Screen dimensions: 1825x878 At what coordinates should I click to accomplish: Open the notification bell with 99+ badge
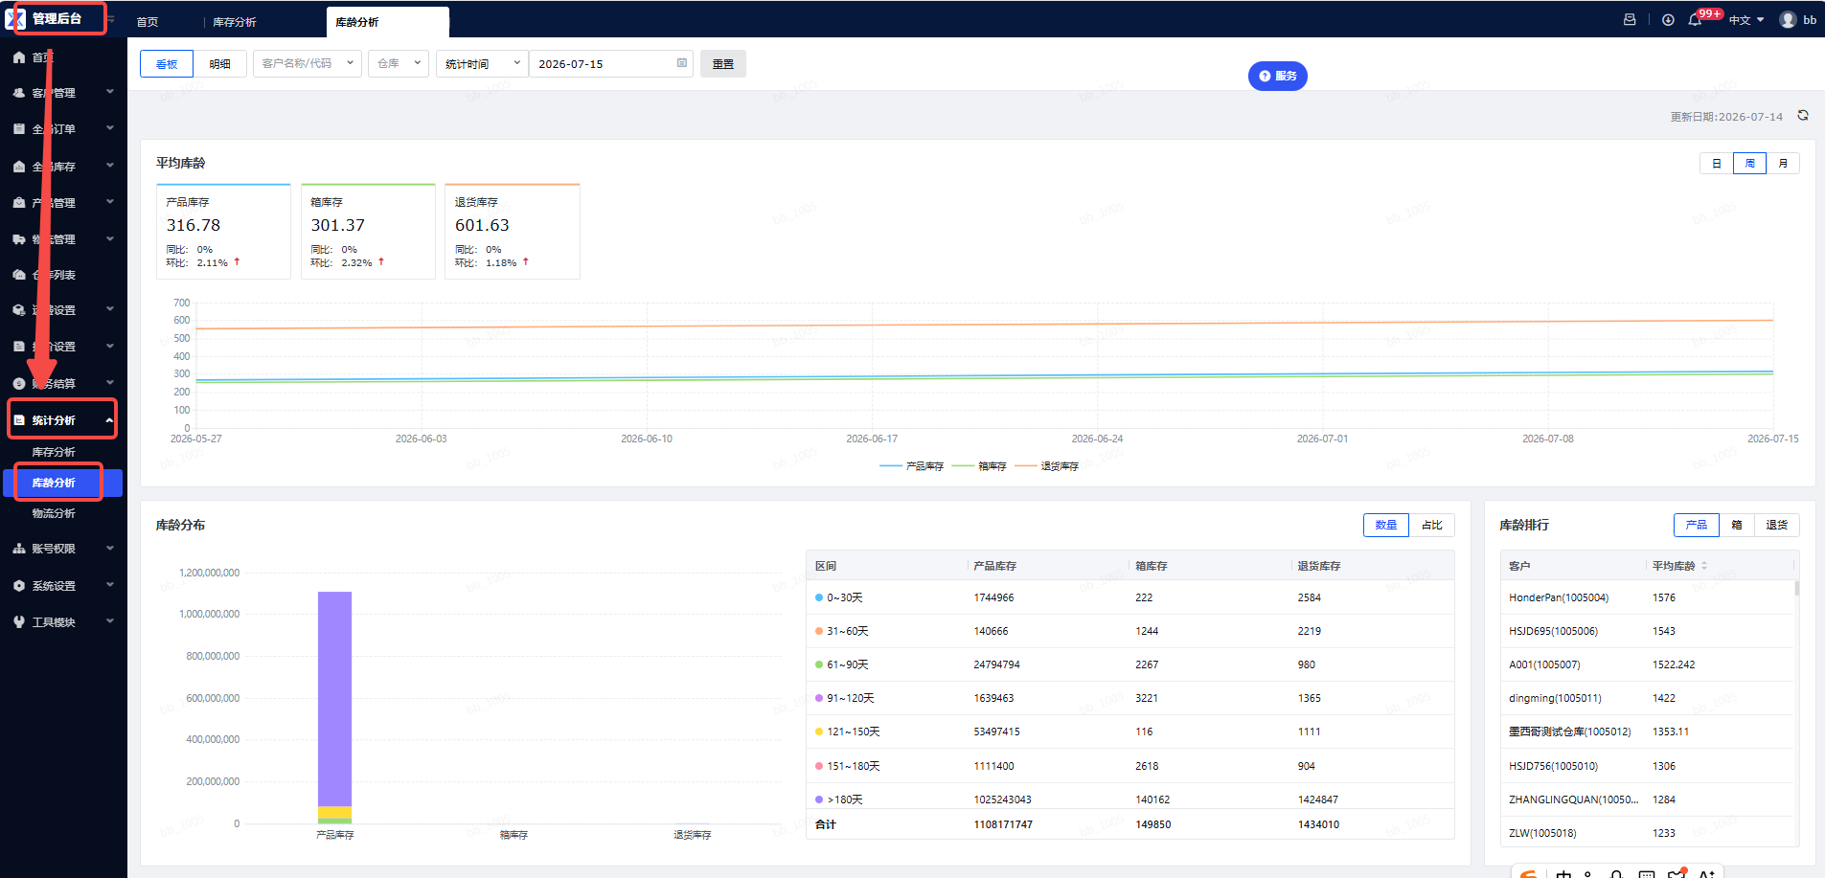pyautogui.click(x=1695, y=19)
